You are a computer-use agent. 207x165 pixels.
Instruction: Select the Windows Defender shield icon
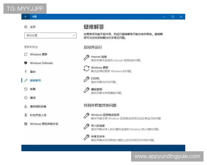tap(26, 63)
